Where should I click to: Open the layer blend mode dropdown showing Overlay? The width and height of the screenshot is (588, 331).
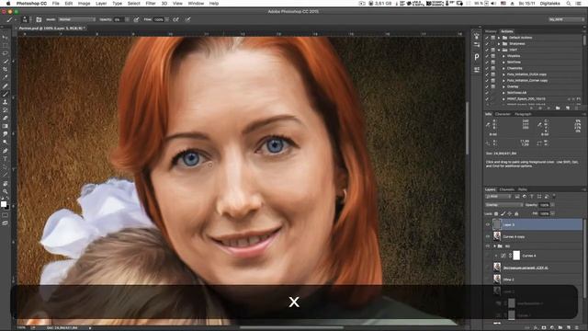[504, 205]
